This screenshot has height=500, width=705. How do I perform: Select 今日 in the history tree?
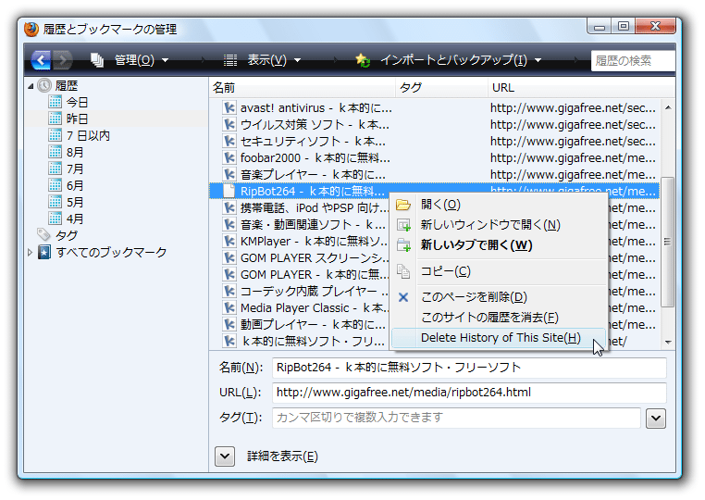(x=77, y=102)
